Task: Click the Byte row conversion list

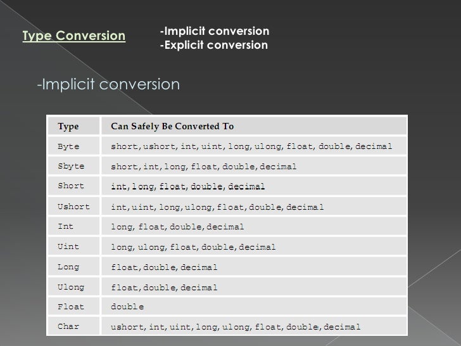Action: (254, 146)
